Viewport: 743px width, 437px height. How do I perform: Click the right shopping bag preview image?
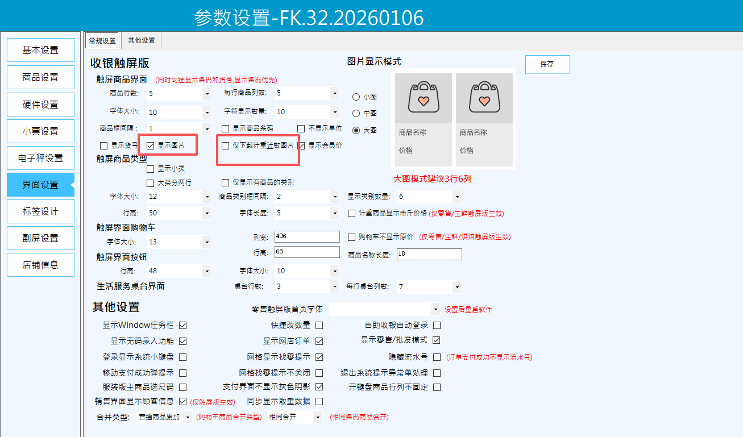[x=484, y=97]
